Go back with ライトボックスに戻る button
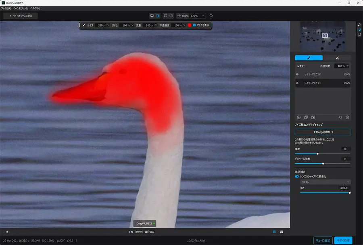 point(21,16)
